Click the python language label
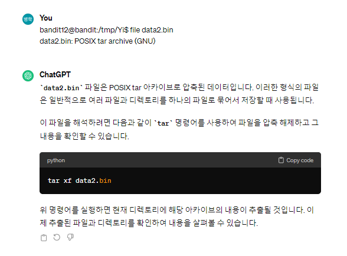 56,160
